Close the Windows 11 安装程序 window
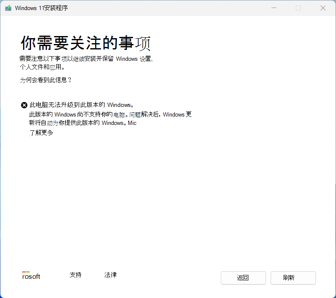 (x=323, y=8)
